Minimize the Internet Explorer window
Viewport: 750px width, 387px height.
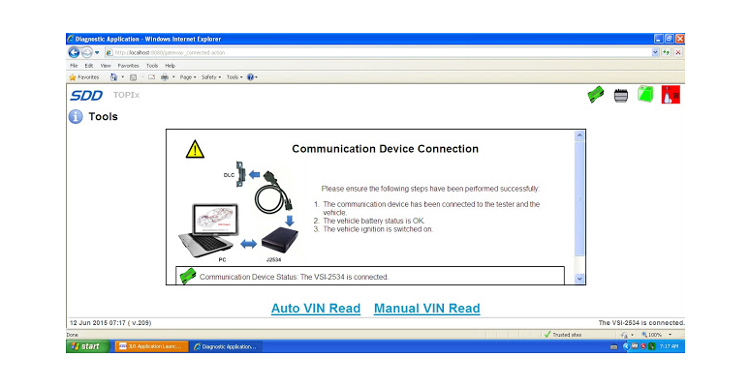(659, 39)
